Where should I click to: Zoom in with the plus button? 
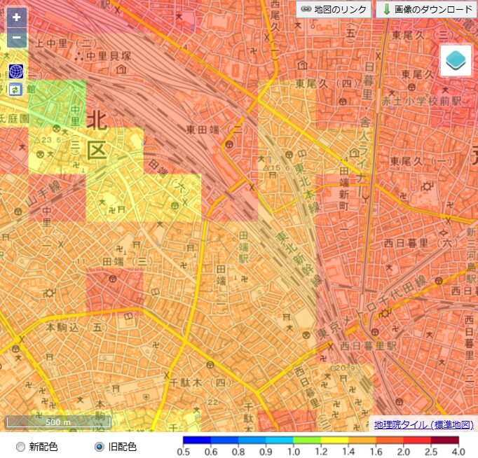pos(16,17)
